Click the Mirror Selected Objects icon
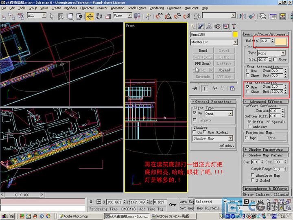293x220 pixels. [243, 16]
